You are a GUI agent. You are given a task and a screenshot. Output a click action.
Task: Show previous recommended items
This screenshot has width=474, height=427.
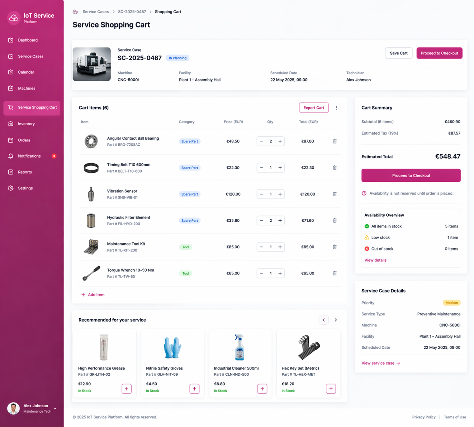click(324, 320)
